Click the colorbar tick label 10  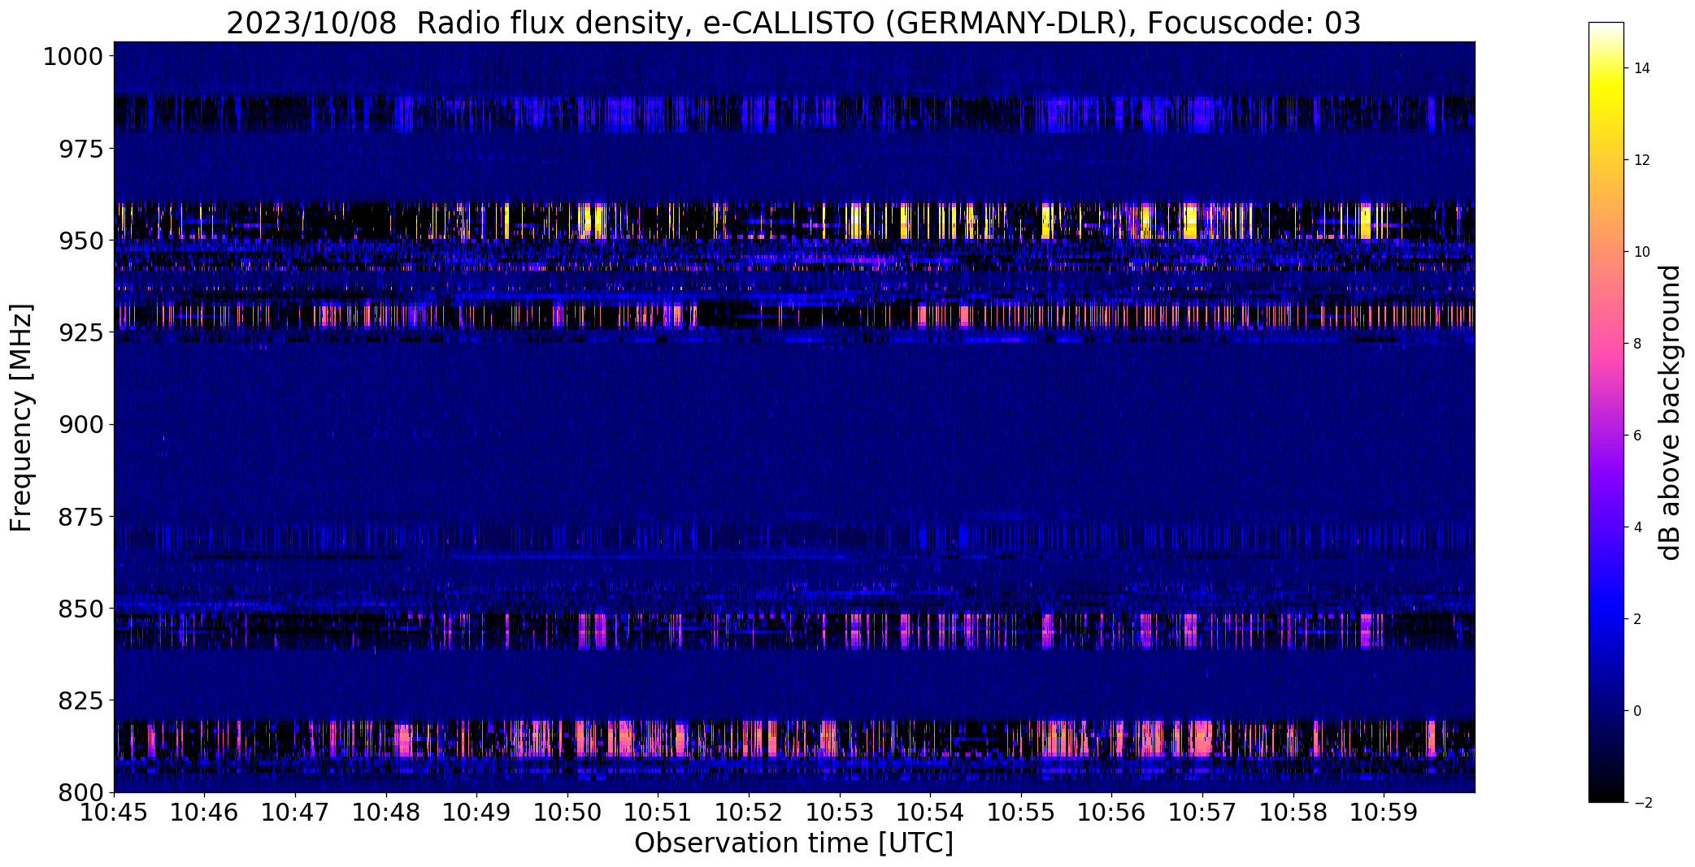click(1641, 252)
